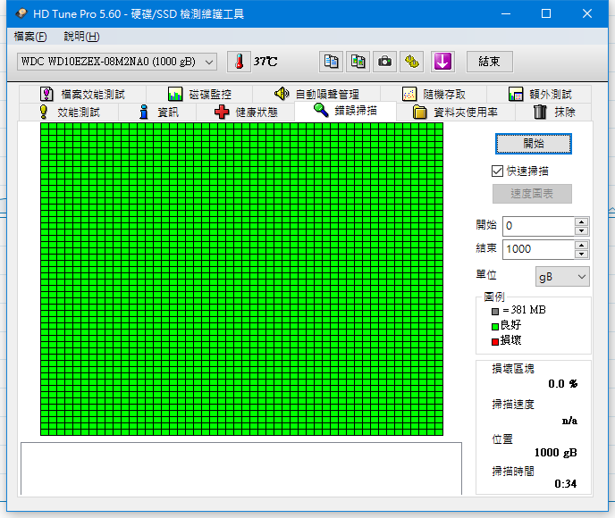Open 額外測試 tab
Screen dimensions: 615x518
pyautogui.click(x=539, y=94)
